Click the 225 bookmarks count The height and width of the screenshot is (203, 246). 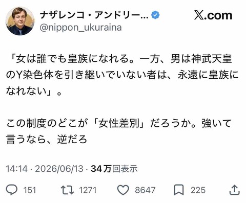tap(198, 190)
